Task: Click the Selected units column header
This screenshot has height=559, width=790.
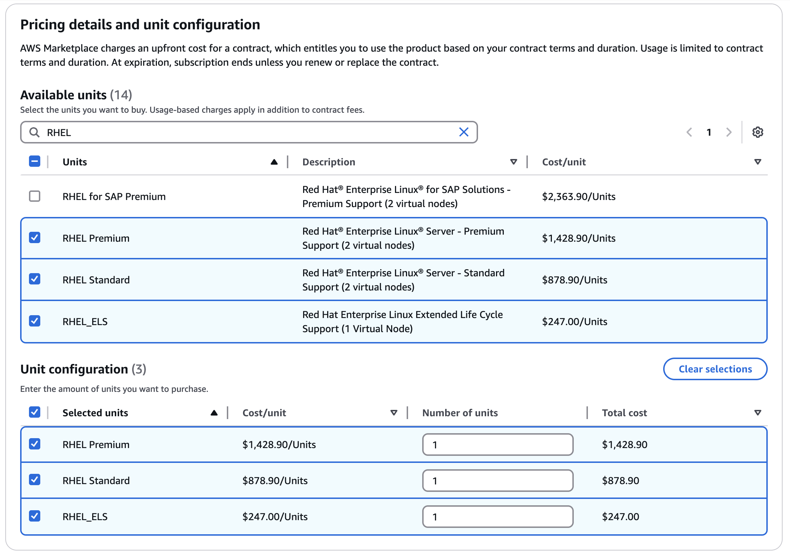Action: [95, 413]
